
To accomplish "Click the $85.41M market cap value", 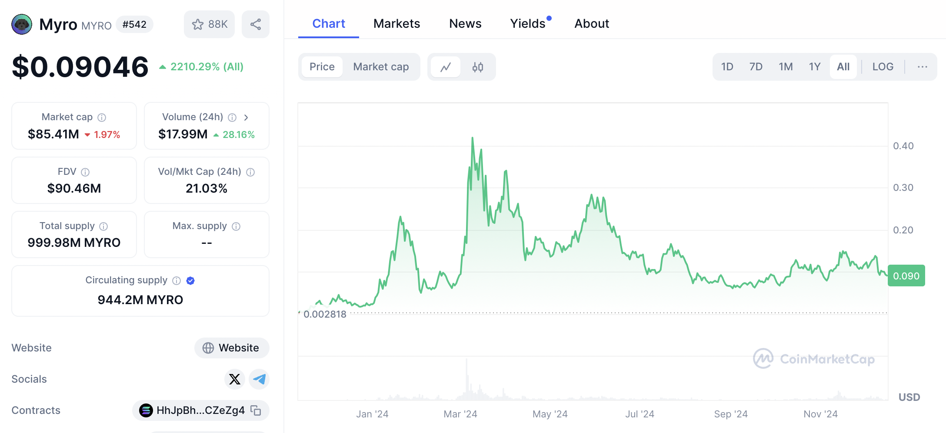I will (x=53, y=134).
